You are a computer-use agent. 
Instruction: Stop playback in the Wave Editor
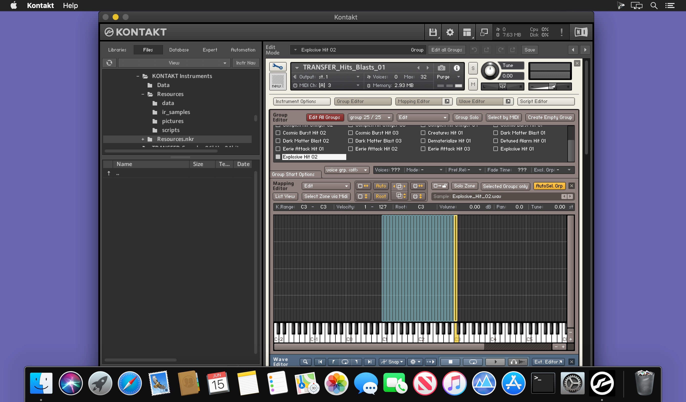pos(450,362)
